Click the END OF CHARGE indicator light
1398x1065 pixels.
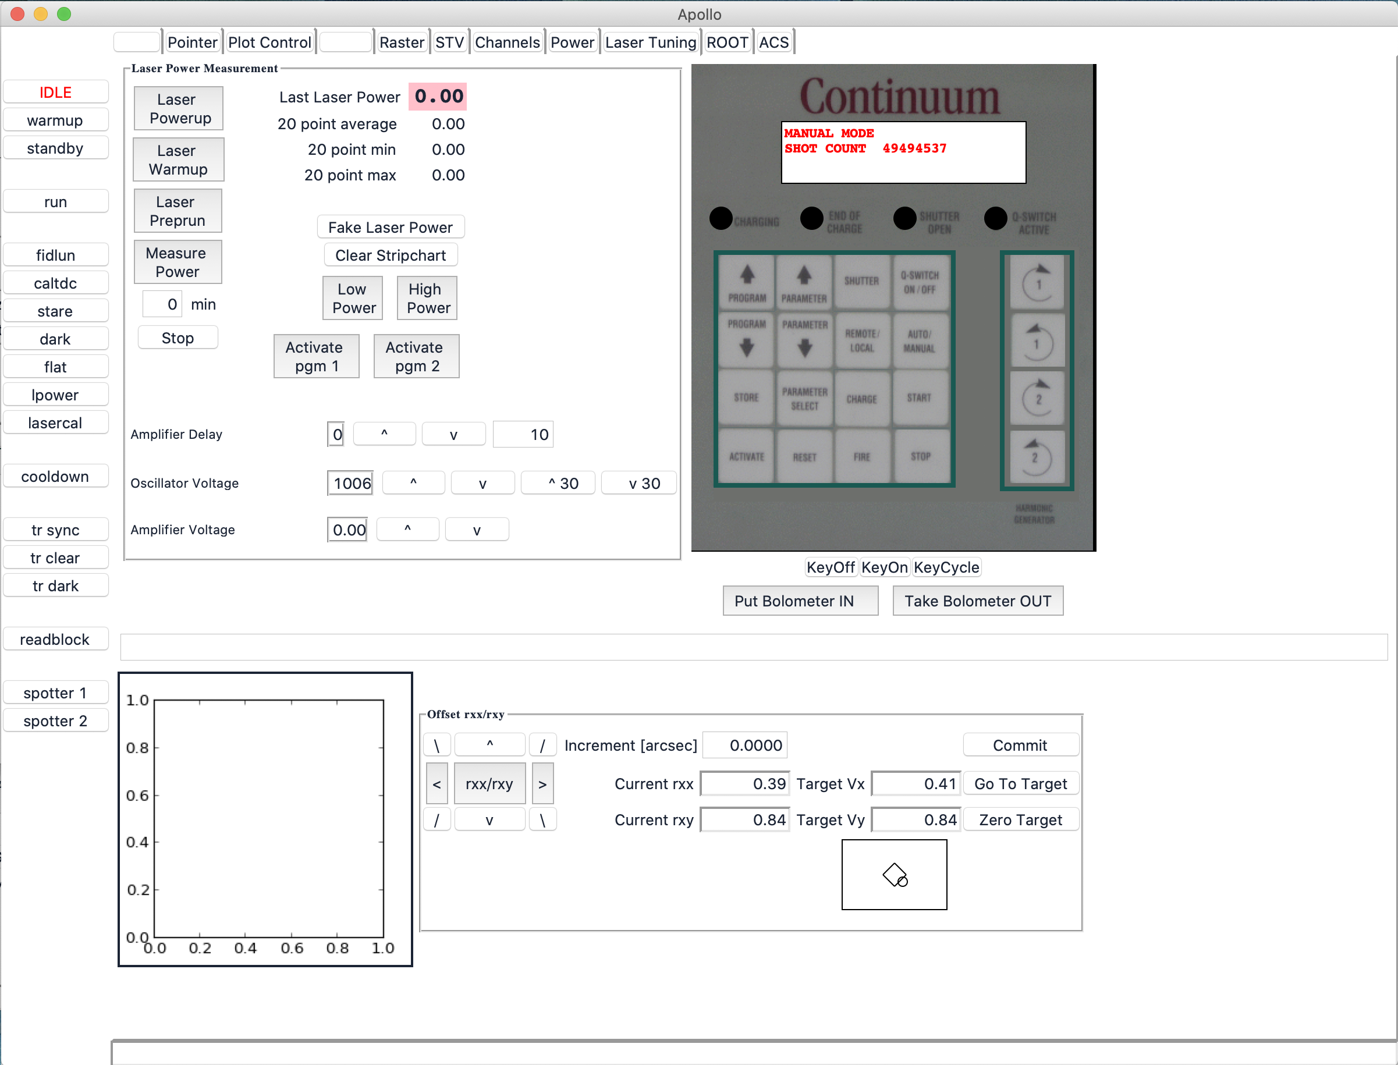pos(811,219)
